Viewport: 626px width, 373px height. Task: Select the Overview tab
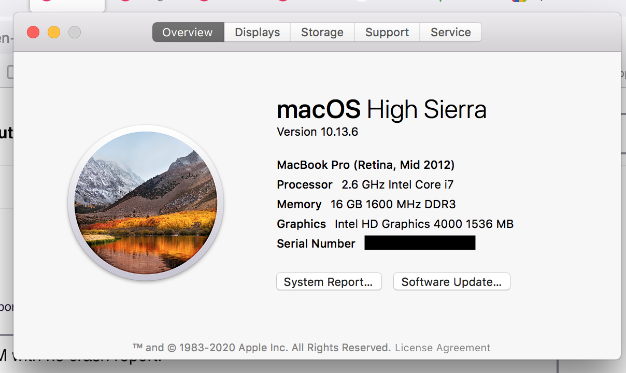pyautogui.click(x=188, y=32)
